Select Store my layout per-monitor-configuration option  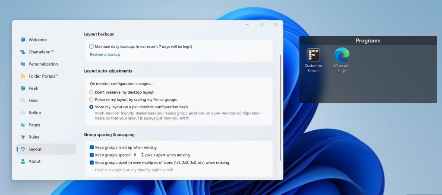(92, 107)
